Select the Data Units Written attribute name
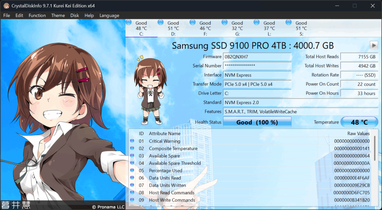The width and height of the screenshot is (382, 210). [167, 185]
